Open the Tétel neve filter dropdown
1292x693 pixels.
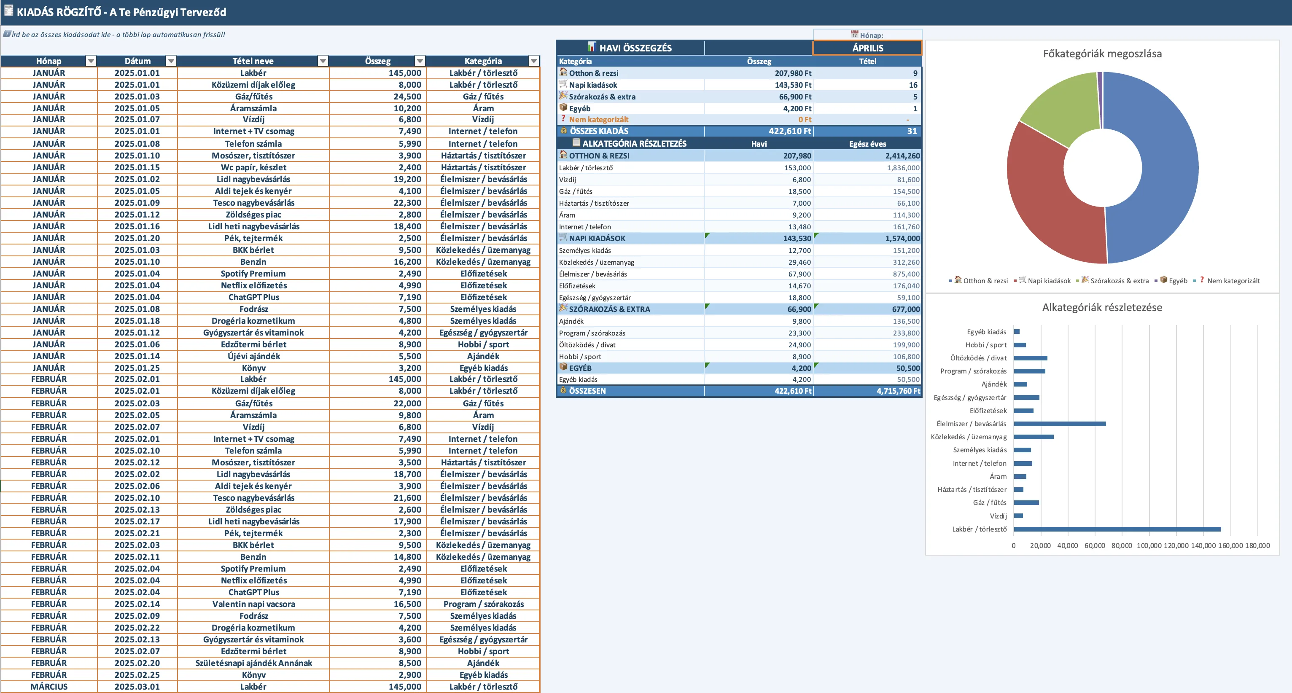click(x=323, y=61)
